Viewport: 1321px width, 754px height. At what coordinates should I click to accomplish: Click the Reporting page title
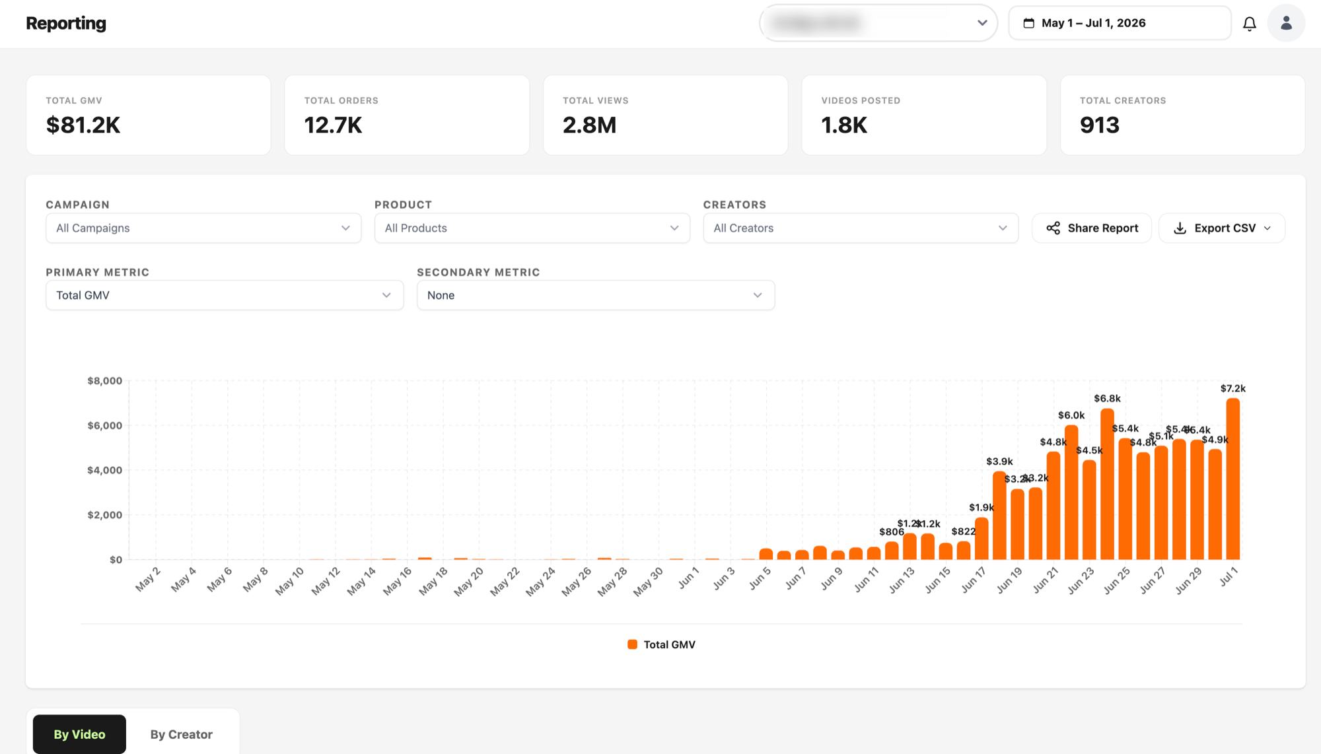coord(66,23)
